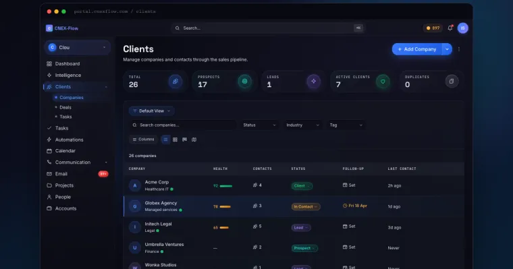The image size is (513, 269).
Task: Change Initech Legal's Lead status badge
Action: [x=301, y=227]
